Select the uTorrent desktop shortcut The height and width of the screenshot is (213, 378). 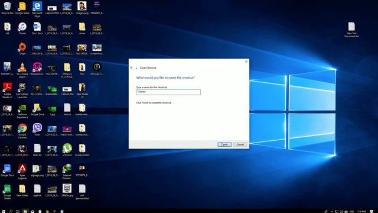[x=67, y=150]
